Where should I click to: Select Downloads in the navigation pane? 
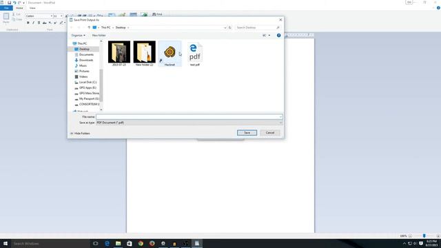tap(86, 60)
